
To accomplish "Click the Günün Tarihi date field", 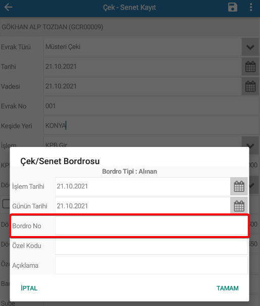I will 143,206.
